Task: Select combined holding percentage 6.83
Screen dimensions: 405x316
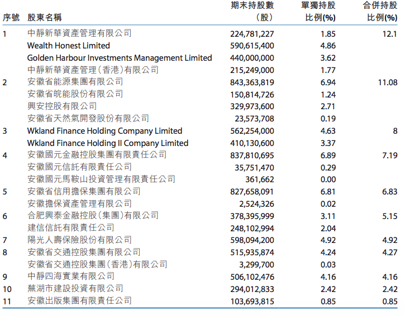Action: click(x=390, y=192)
